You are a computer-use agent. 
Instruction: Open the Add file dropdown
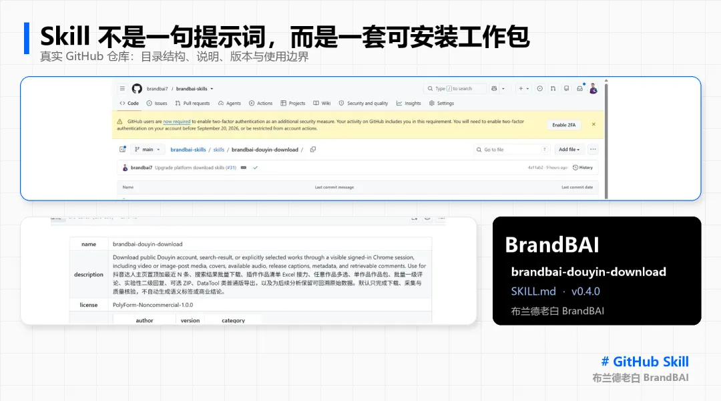[569, 149]
